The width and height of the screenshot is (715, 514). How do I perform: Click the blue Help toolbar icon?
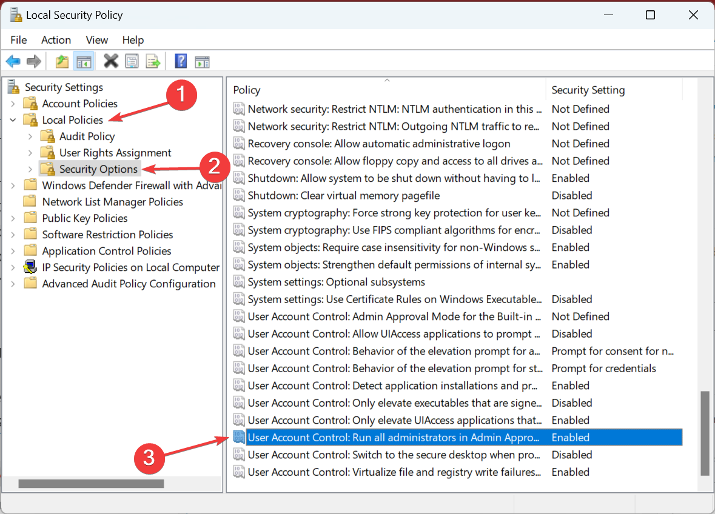pyautogui.click(x=181, y=61)
